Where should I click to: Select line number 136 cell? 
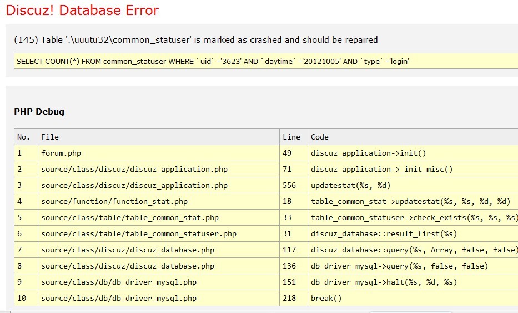click(289, 266)
